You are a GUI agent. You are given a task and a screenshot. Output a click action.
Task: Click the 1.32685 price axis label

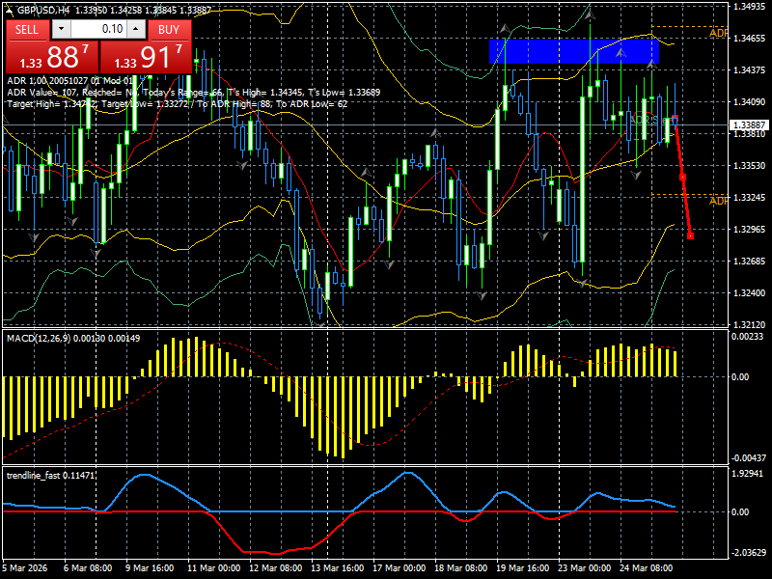[x=749, y=261]
